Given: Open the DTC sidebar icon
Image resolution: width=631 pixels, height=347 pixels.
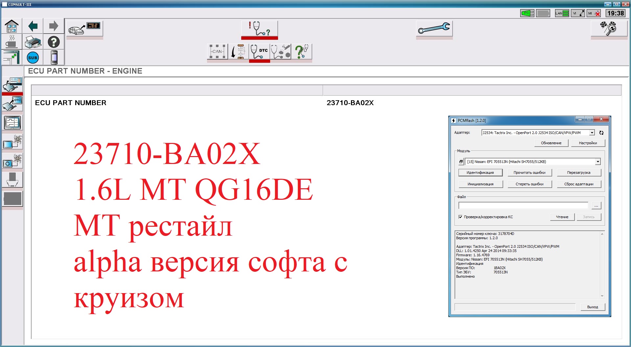Looking at the screenshot, I should tap(12, 104).
